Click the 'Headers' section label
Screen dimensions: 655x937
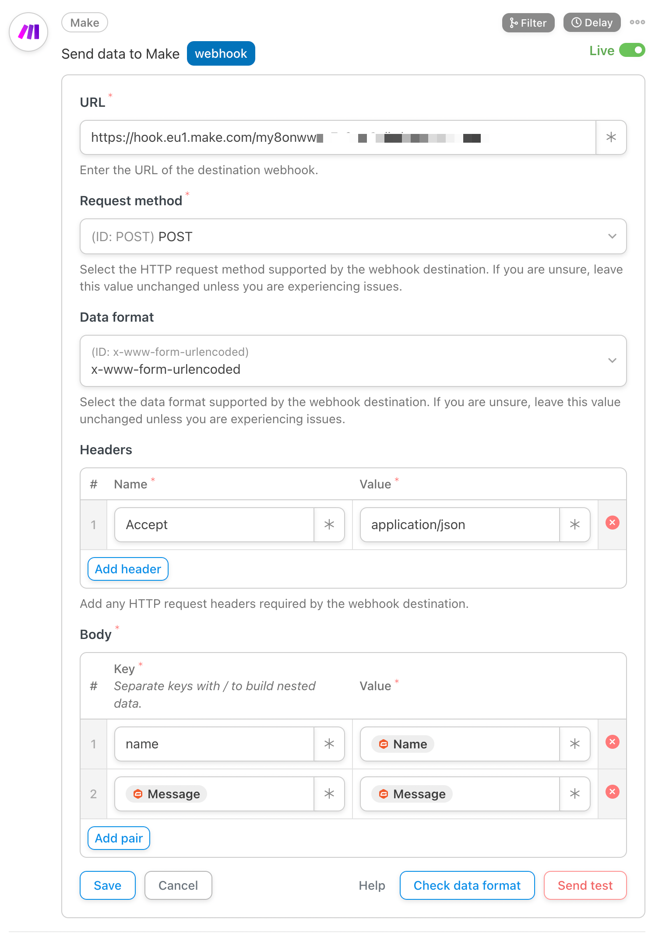[x=106, y=450]
